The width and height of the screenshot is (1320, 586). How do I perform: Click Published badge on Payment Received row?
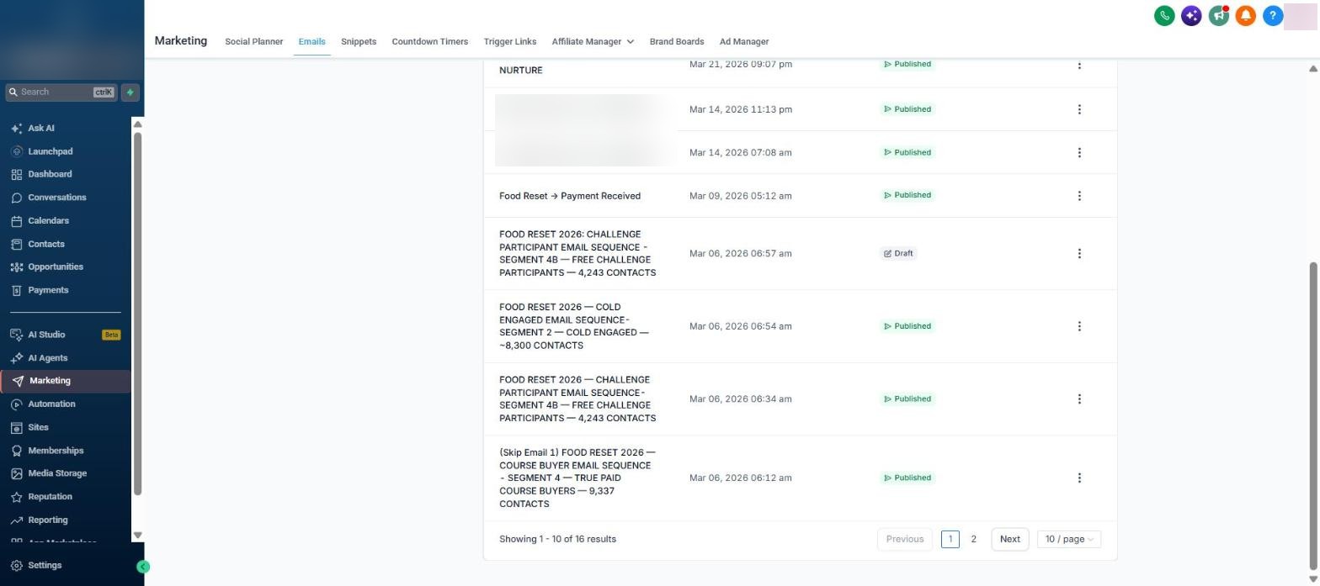coord(907,195)
